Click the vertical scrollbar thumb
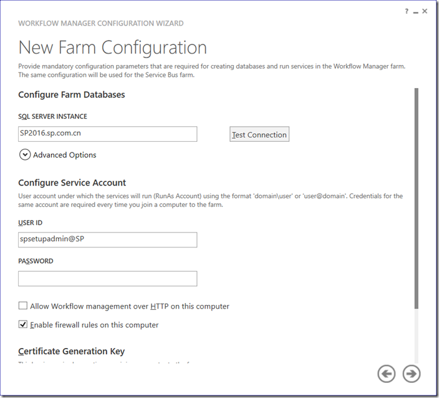439x398 pixels. click(417, 198)
